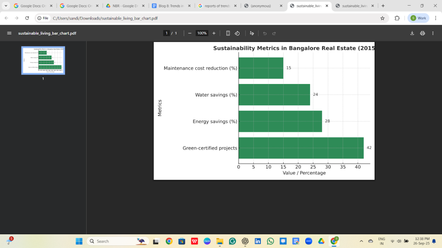Open the PDF viewer more actions menu
The width and height of the screenshot is (442, 248).
point(433,33)
